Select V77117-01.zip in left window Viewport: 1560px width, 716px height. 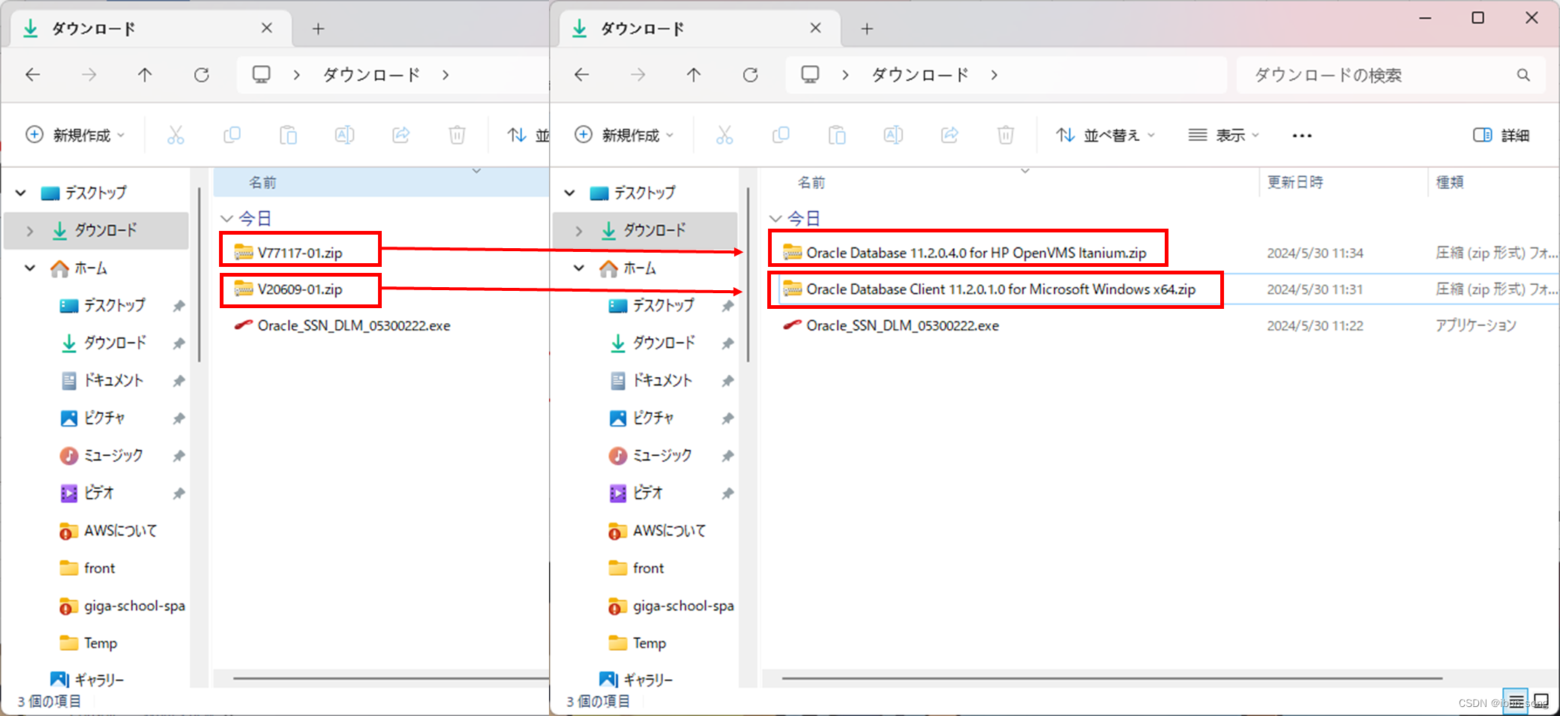300,252
